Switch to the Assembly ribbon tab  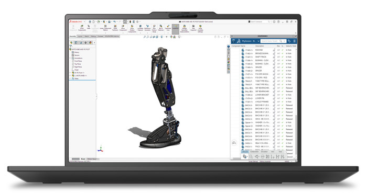(72, 36)
